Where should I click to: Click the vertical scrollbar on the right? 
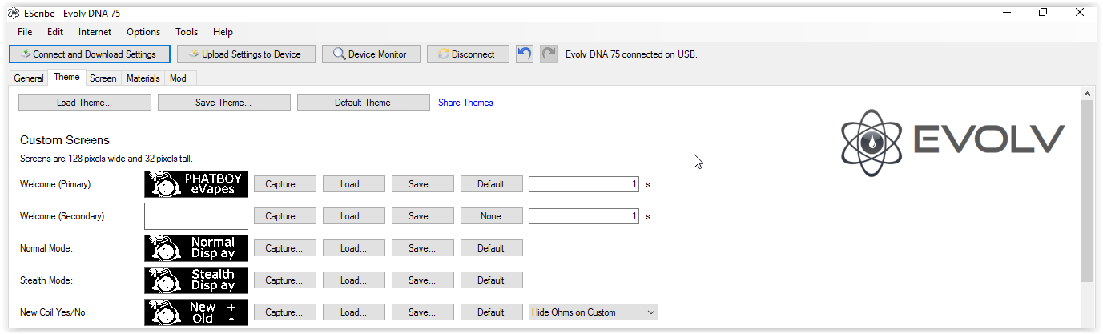(1086, 192)
